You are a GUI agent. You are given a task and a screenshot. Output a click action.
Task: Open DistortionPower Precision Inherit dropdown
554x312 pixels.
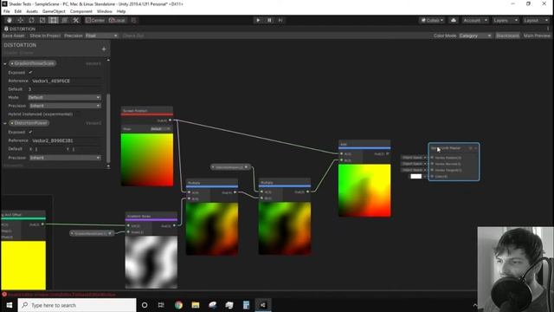click(65, 158)
